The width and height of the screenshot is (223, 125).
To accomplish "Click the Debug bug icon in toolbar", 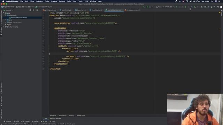I will (185, 7).
